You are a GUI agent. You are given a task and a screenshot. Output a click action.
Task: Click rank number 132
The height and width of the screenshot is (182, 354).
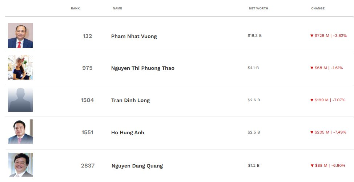pyautogui.click(x=87, y=36)
